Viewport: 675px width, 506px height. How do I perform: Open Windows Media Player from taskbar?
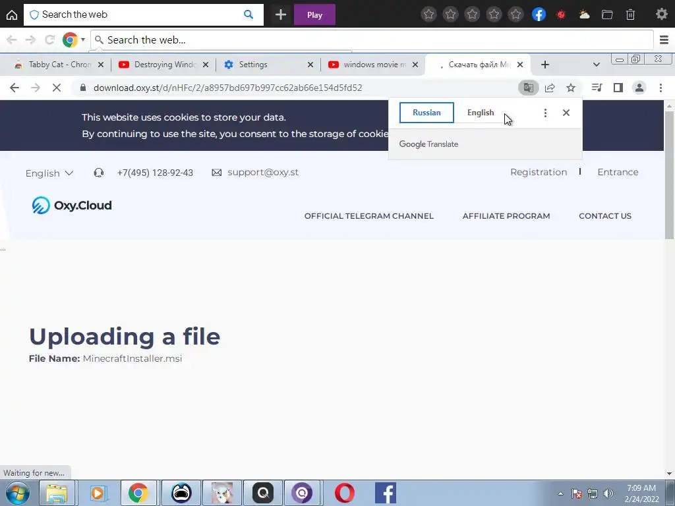98,493
